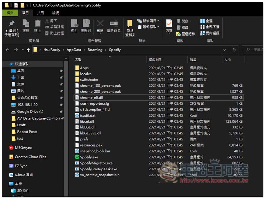The image size is (265, 199).
Task: Select the icudtl.dat file icon
Action: click(77, 115)
